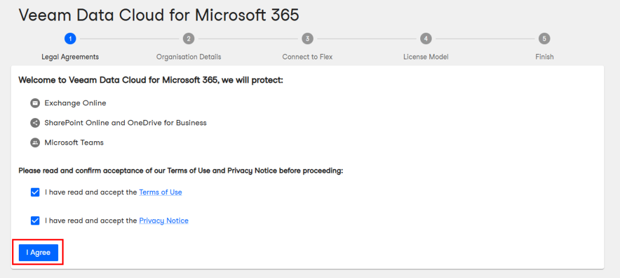The height and width of the screenshot is (278, 620).
Task: Go to Finish step label
Action: click(x=544, y=57)
